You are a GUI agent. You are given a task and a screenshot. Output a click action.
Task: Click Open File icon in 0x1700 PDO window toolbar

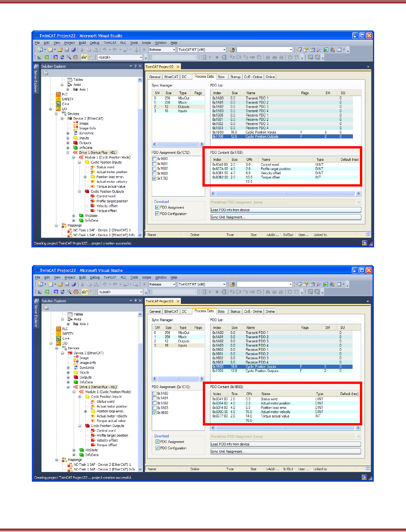click(60, 50)
